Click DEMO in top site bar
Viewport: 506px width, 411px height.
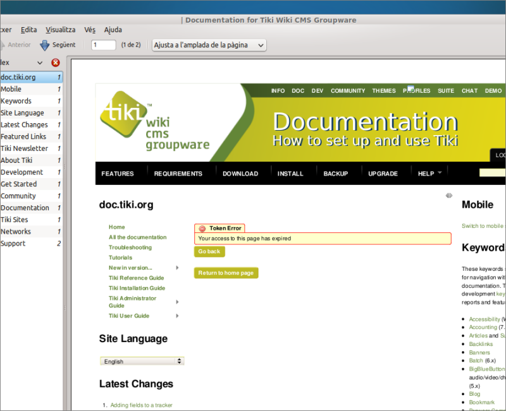click(x=493, y=91)
